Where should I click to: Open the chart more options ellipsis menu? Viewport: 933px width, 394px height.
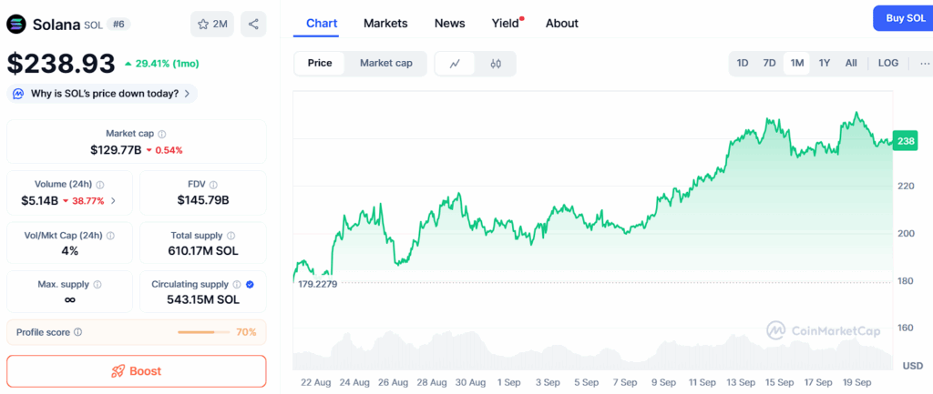(x=924, y=63)
